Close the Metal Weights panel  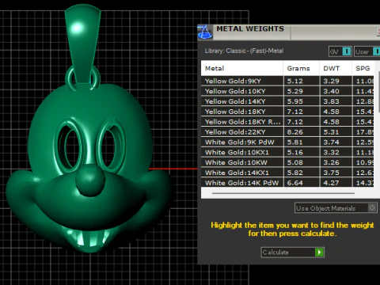click(378, 32)
